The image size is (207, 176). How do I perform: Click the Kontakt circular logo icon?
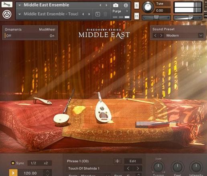pyautogui.click(x=7, y=14)
